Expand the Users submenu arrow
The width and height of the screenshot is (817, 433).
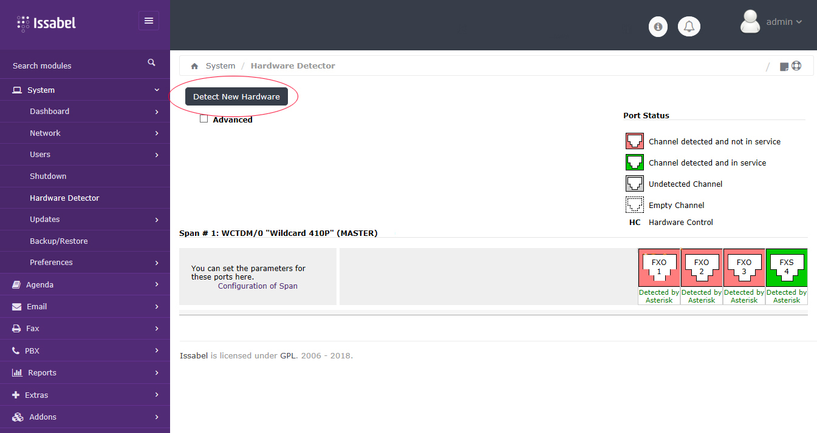157,155
